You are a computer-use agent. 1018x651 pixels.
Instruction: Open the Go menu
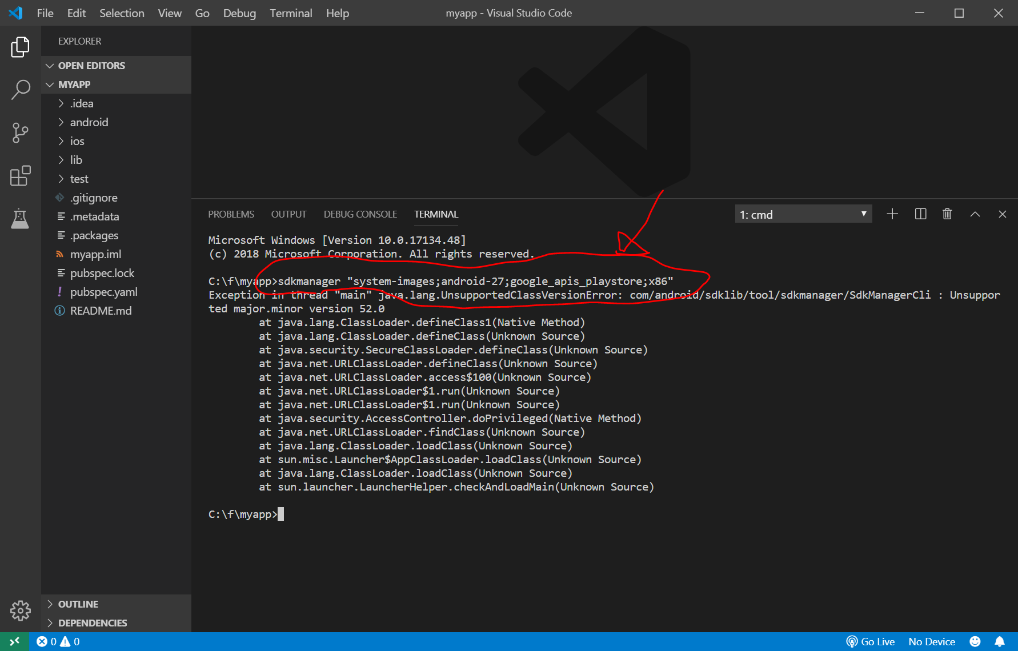[202, 13]
